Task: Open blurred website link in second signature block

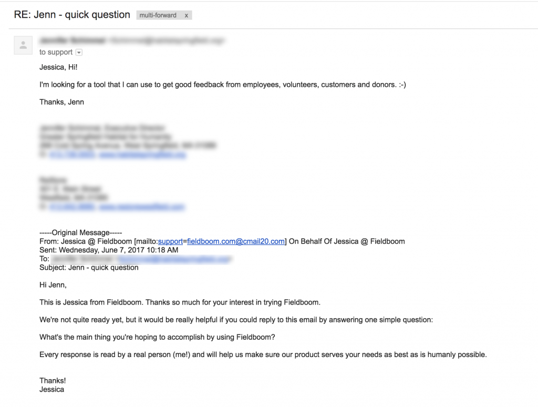Action: (142, 207)
